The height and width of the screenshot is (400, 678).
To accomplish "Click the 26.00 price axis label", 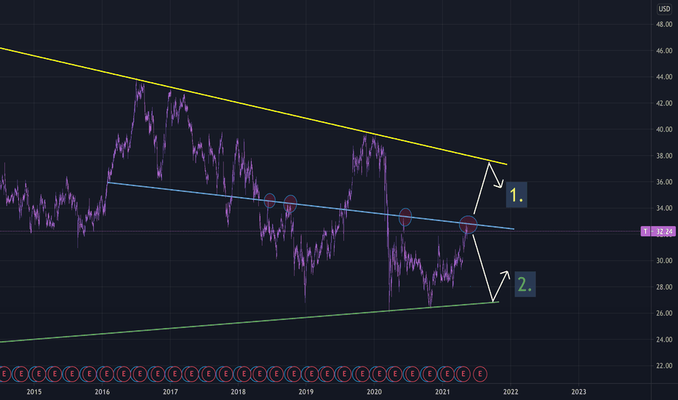I will tap(664, 313).
